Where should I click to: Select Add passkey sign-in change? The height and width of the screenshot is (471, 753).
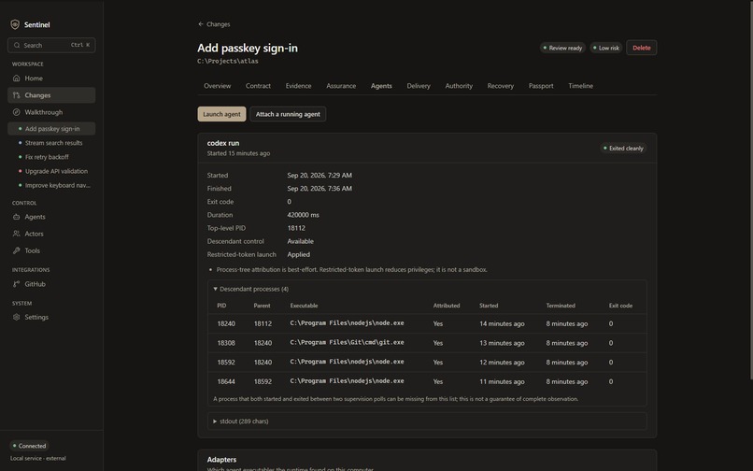51,129
